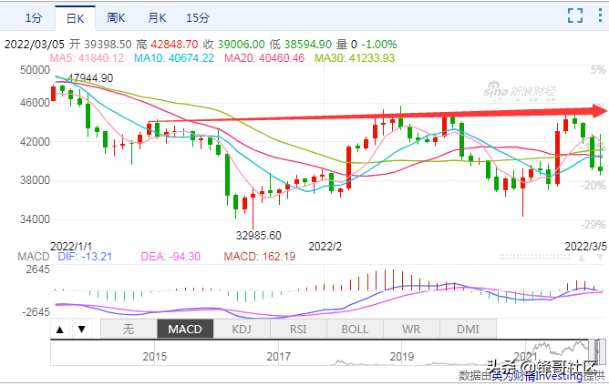Click the 2022/1/1 date axis label
Screen dimensions: 609x386
point(71,247)
